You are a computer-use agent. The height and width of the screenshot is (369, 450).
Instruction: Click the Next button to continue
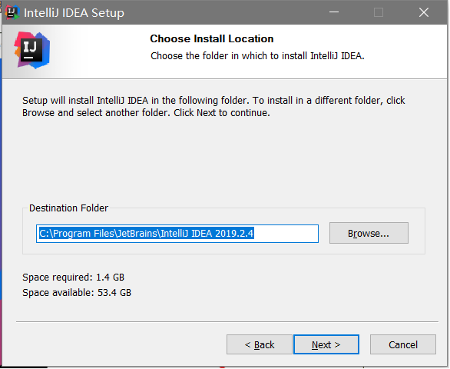(326, 344)
